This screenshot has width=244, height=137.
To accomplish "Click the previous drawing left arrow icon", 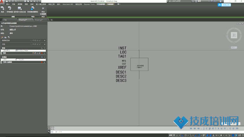I will click(x=31, y=1).
